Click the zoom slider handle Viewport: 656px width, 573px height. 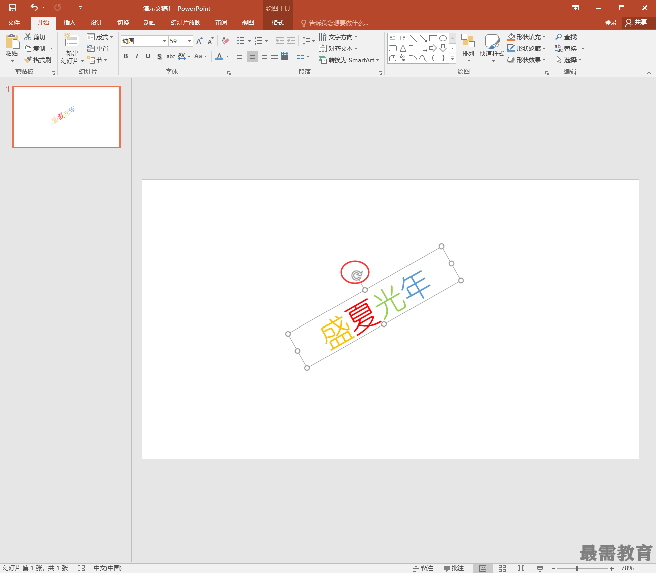[x=577, y=568]
